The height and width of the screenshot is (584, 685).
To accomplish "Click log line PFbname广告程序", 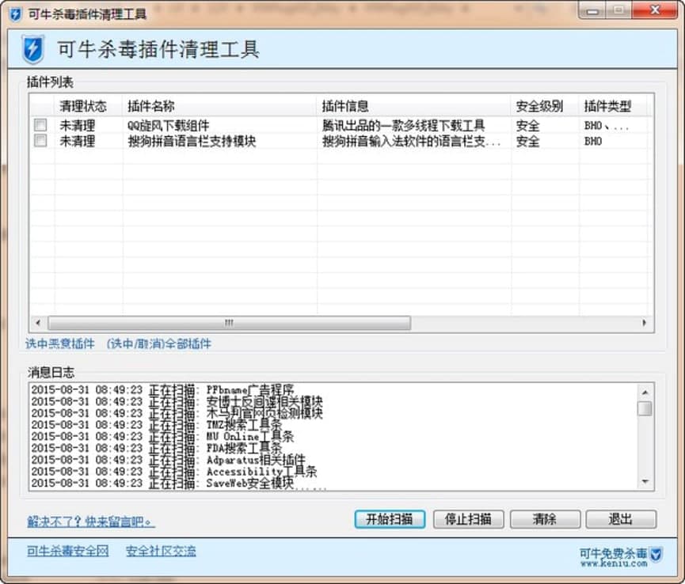I will [162, 390].
